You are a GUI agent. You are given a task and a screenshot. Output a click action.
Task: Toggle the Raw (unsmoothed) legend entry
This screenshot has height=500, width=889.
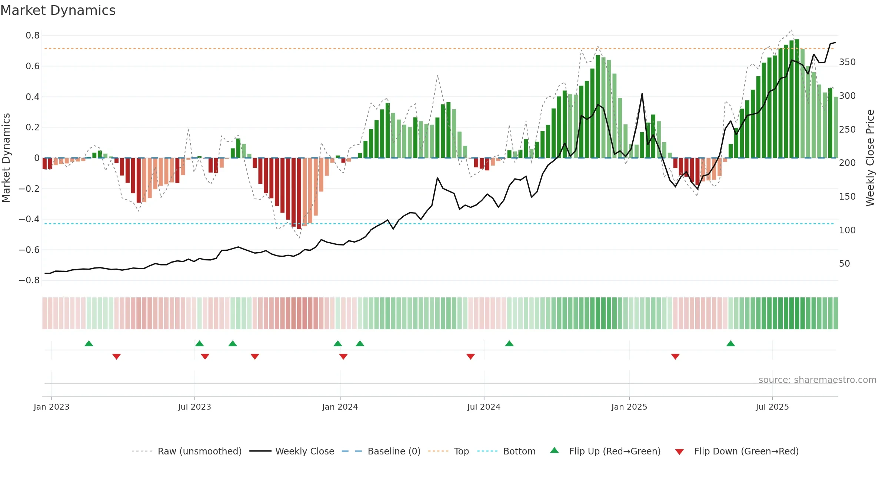(x=187, y=451)
